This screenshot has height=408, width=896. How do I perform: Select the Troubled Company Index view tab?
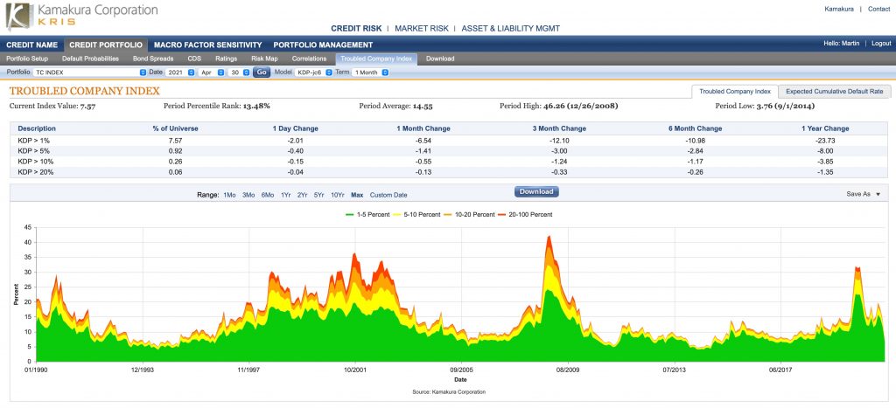(x=735, y=92)
